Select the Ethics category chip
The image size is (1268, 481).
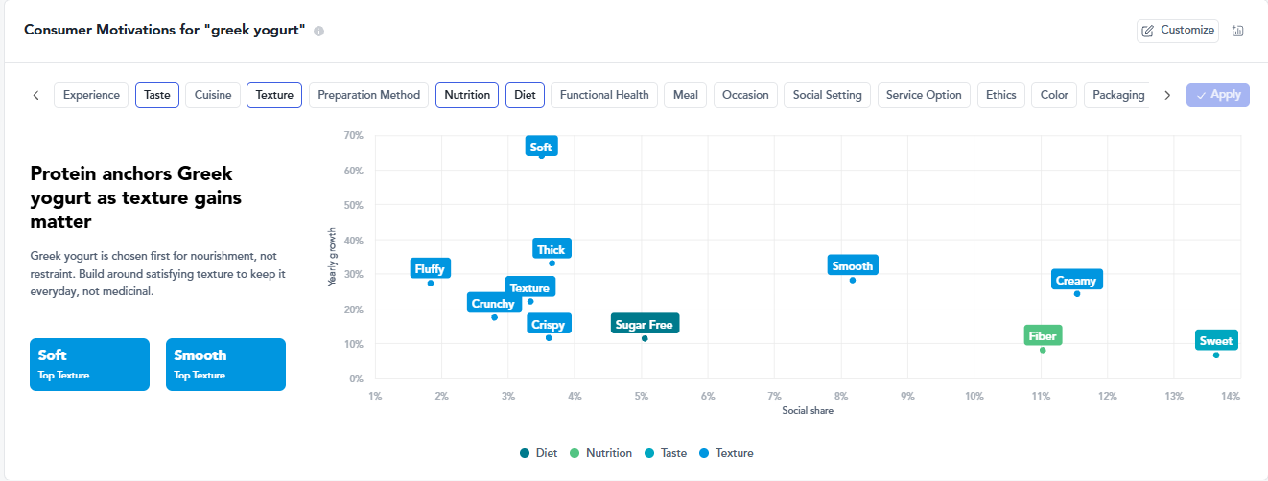pyautogui.click(x=1001, y=95)
